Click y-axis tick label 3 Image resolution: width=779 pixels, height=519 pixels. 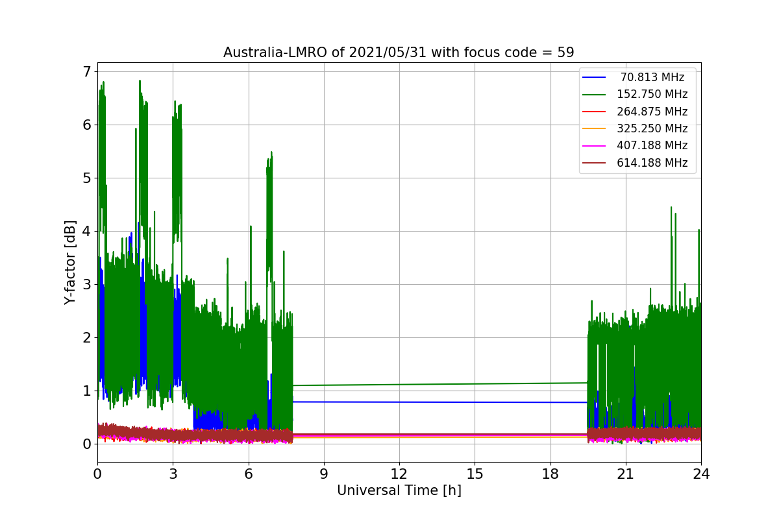86,284
